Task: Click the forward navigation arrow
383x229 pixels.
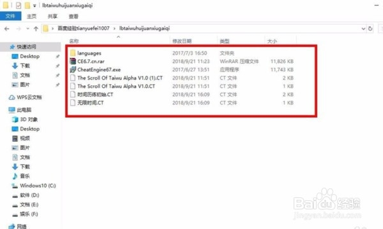Action: [x=19, y=29]
